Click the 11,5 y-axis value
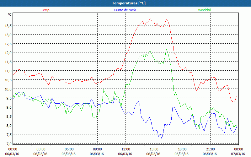This screenshot has width=251, height=157. (8, 62)
